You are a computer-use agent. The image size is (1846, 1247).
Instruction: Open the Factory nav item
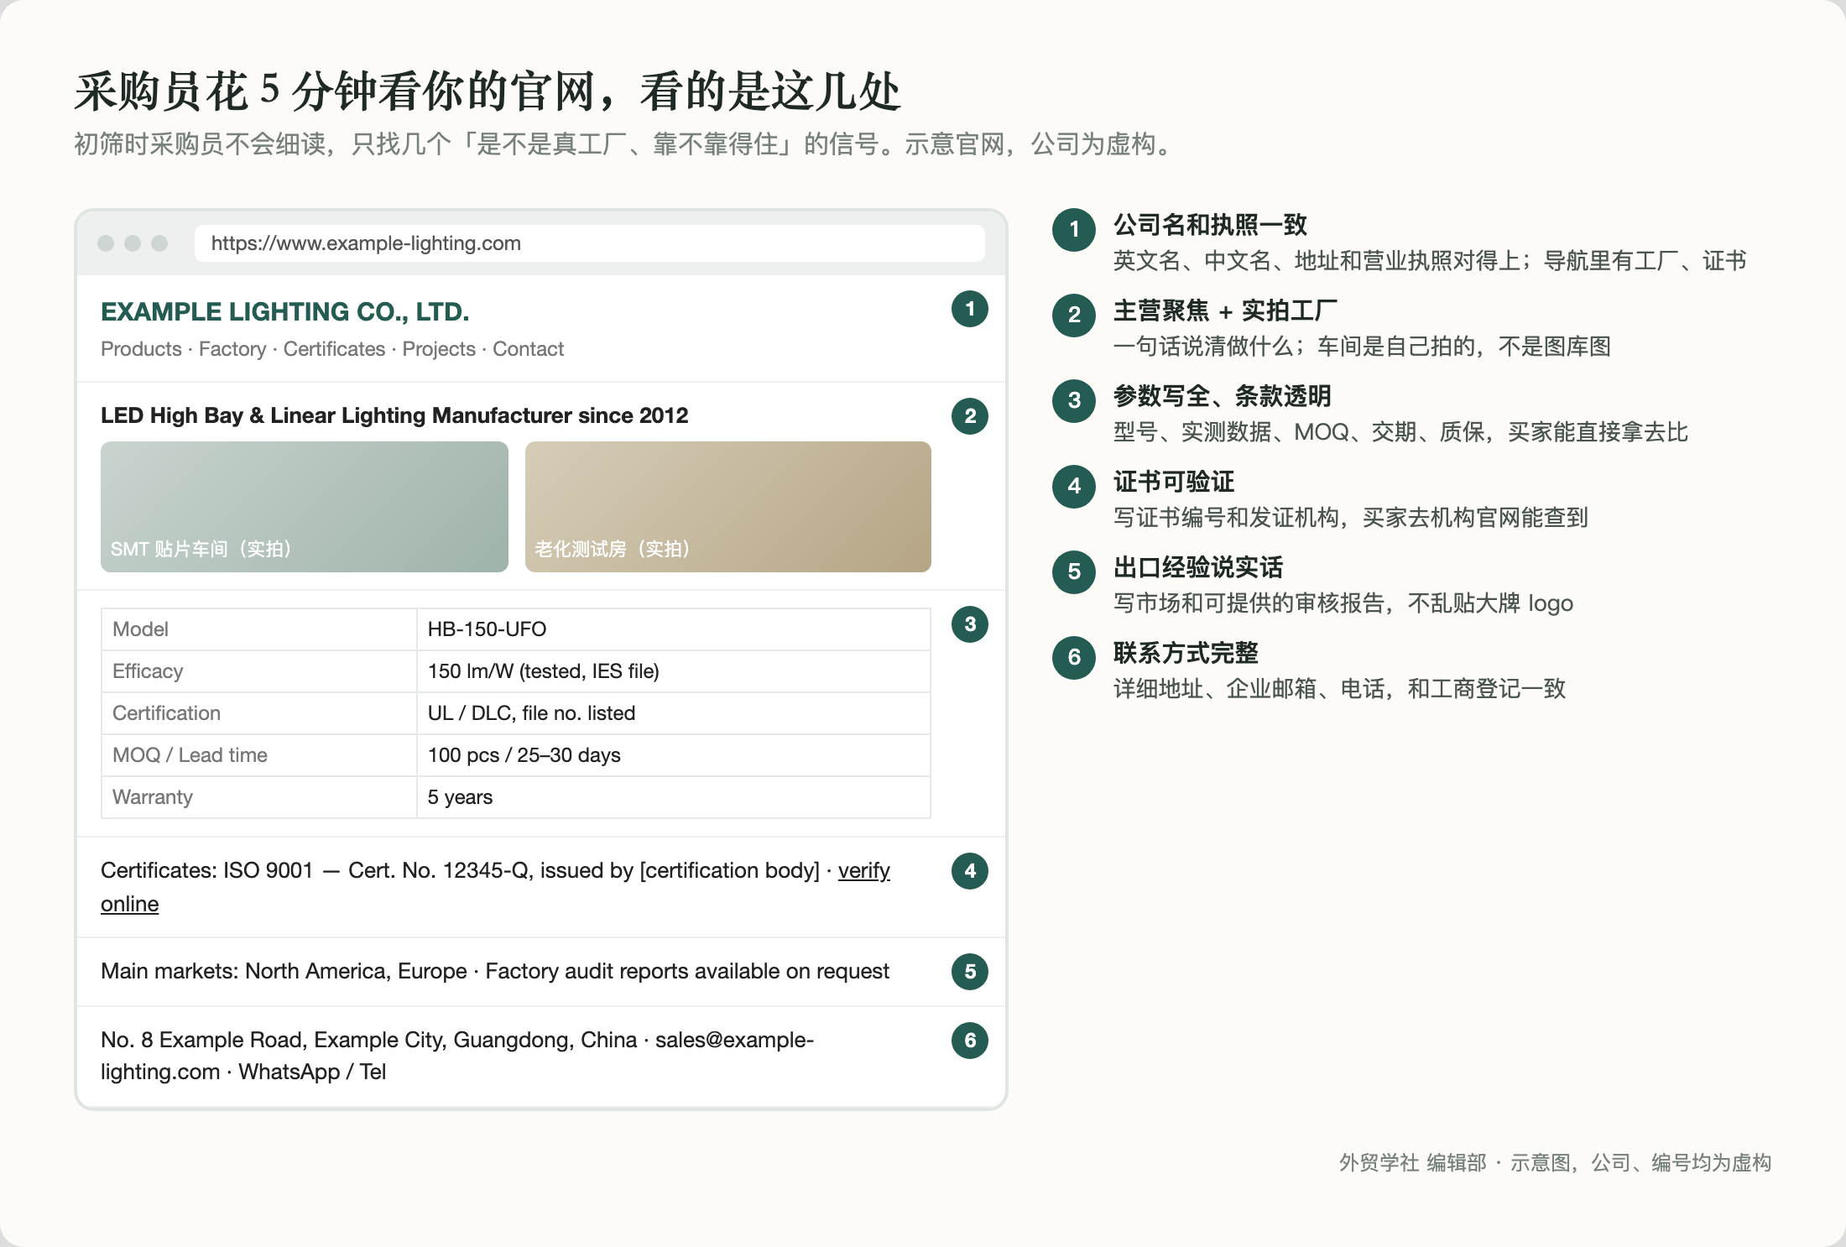[x=232, y=349]
